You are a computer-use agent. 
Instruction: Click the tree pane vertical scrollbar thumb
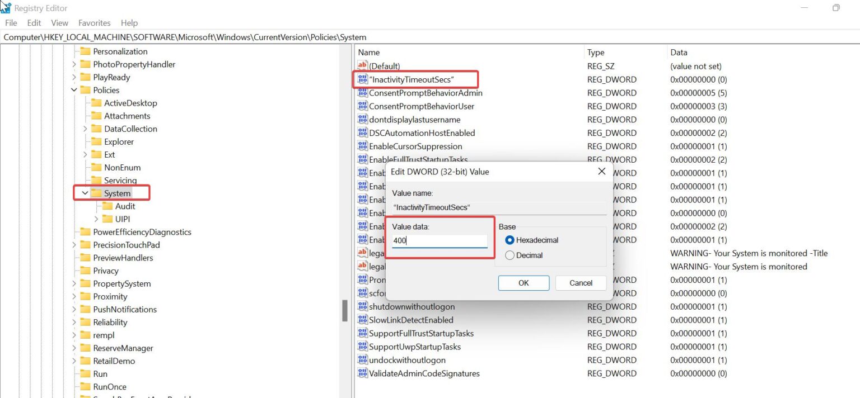click(345, 311)
